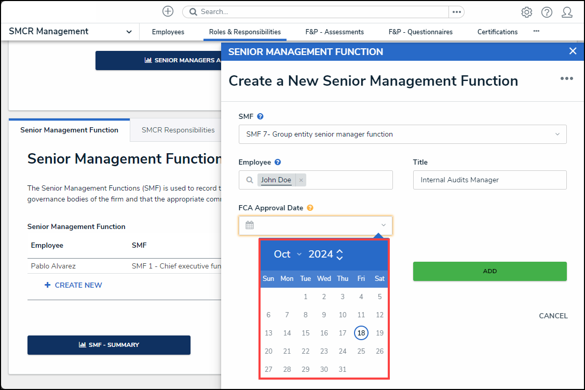This screenshot has width=585, height=390.
Task: Open the user profile icon
Action: 567,12
